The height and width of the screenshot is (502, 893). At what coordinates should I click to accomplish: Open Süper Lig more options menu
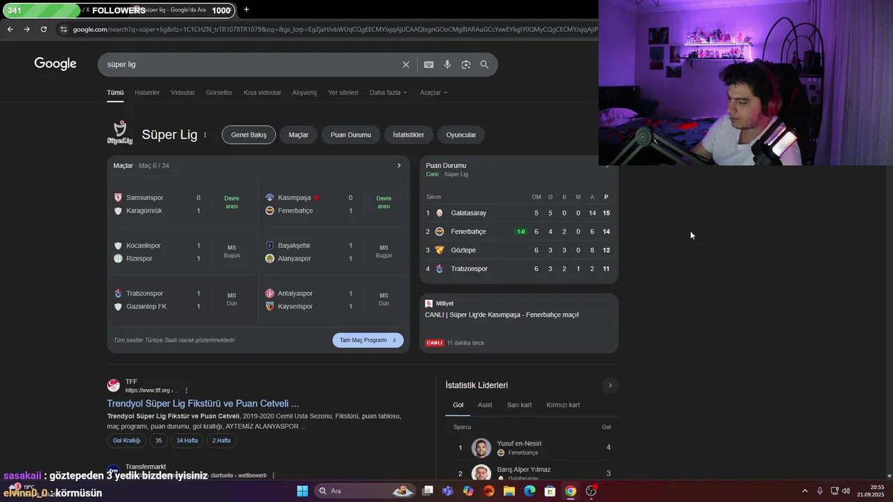(205, 135)
